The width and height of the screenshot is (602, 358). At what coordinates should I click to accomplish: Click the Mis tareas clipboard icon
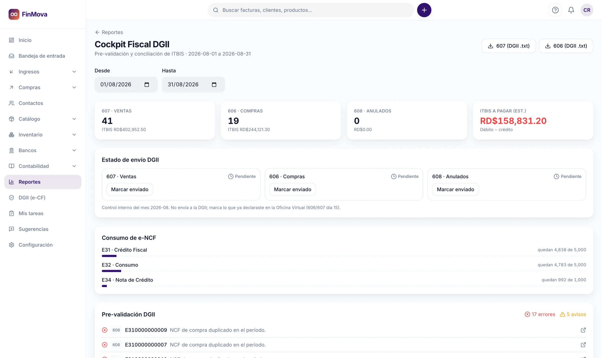(x=11, y=213)
